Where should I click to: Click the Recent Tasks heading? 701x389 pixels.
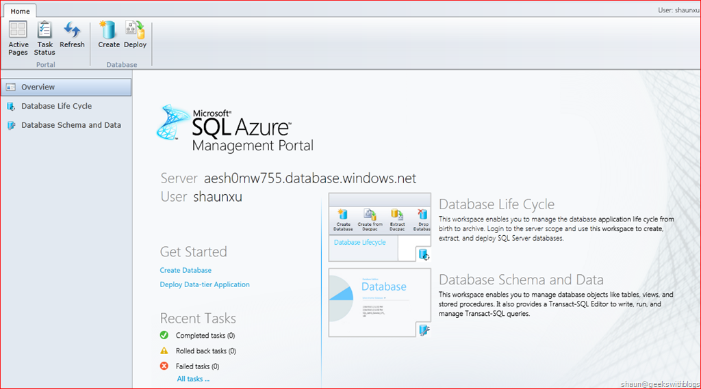pos(198,319)
